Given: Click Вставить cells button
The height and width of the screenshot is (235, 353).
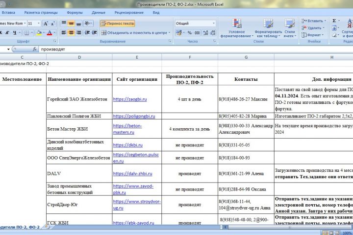Looking at the screenshot, I should tap(312, 21).
